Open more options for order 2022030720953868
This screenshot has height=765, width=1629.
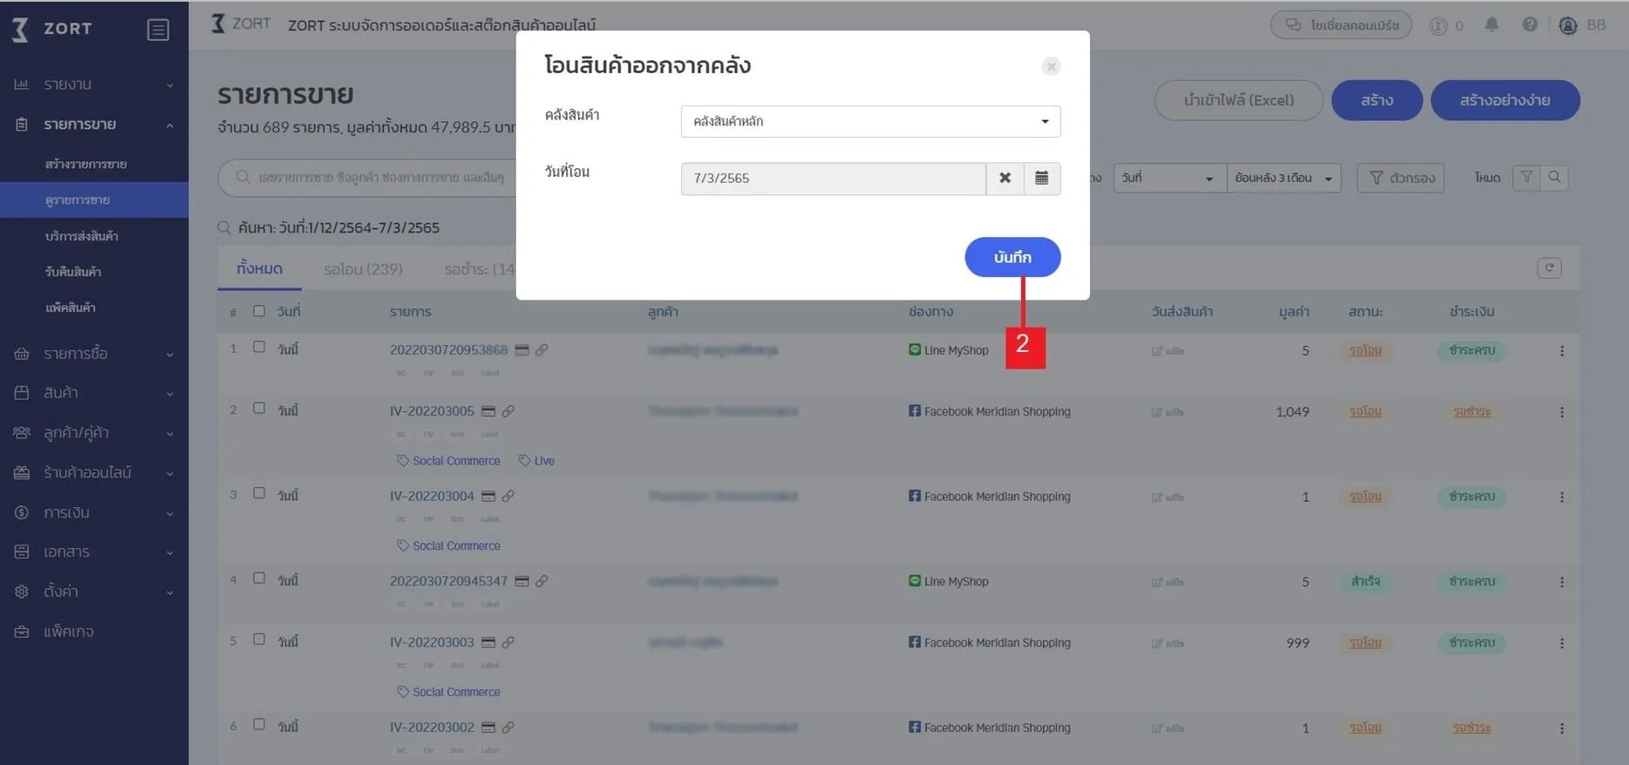[x=1561, y=351]
